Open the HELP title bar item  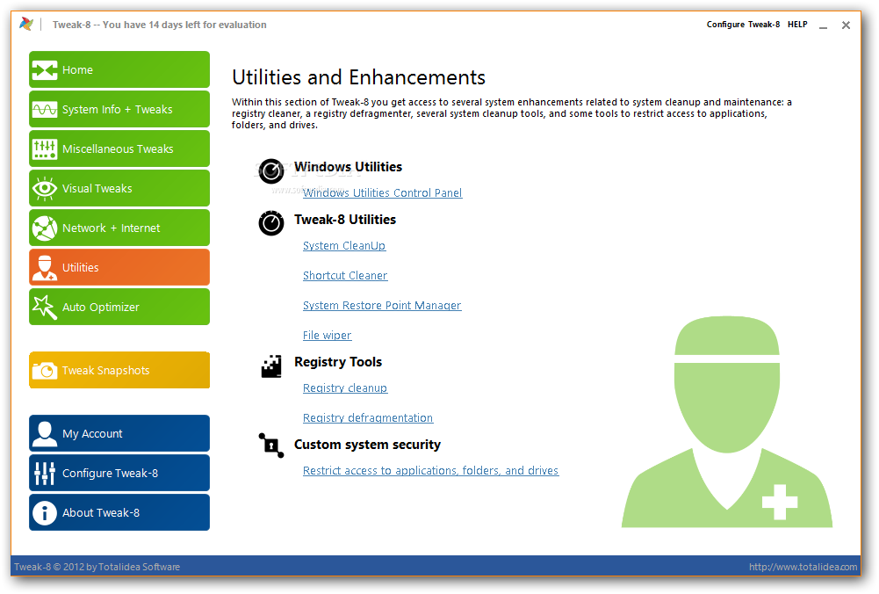click(797, 25)
